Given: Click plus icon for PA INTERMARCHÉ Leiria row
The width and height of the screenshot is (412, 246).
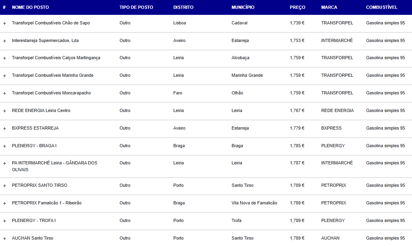Looking at the screenshot, I should pos(4,163).
